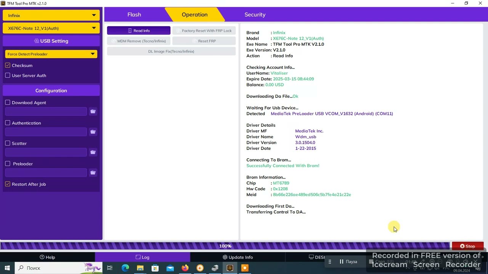488x274 pixels.
Task: Click the Balance value 0.00 USD
Action: 274,84
